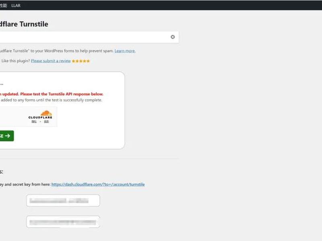Dismiss the notice with the circled X icon
This screenshot has width=322, height=241.
[173, 37]
